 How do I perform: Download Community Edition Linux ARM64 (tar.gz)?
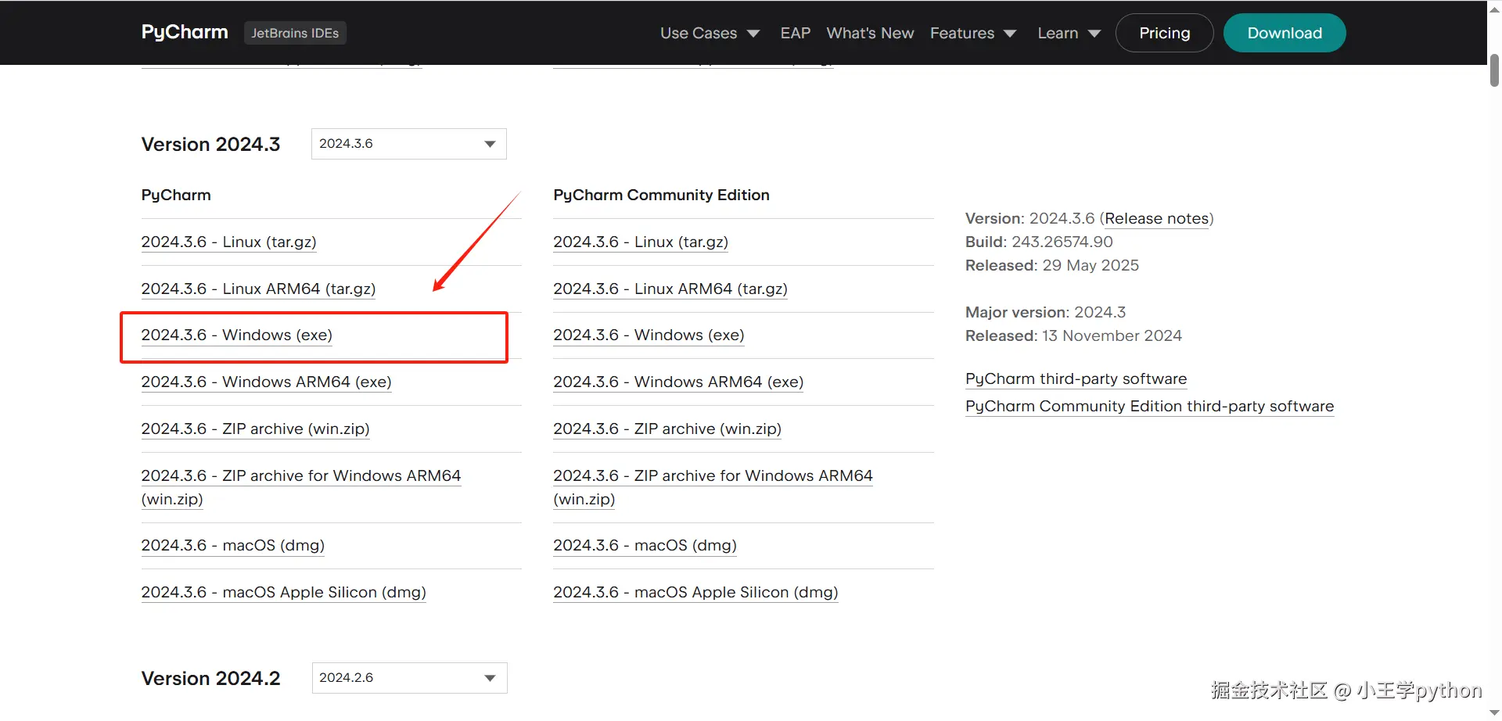670,289
